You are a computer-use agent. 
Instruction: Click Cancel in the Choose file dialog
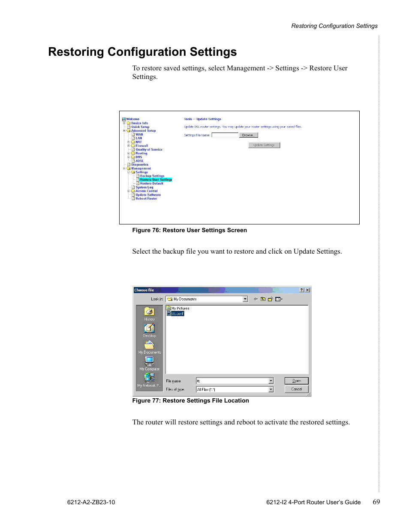point(296,389)
